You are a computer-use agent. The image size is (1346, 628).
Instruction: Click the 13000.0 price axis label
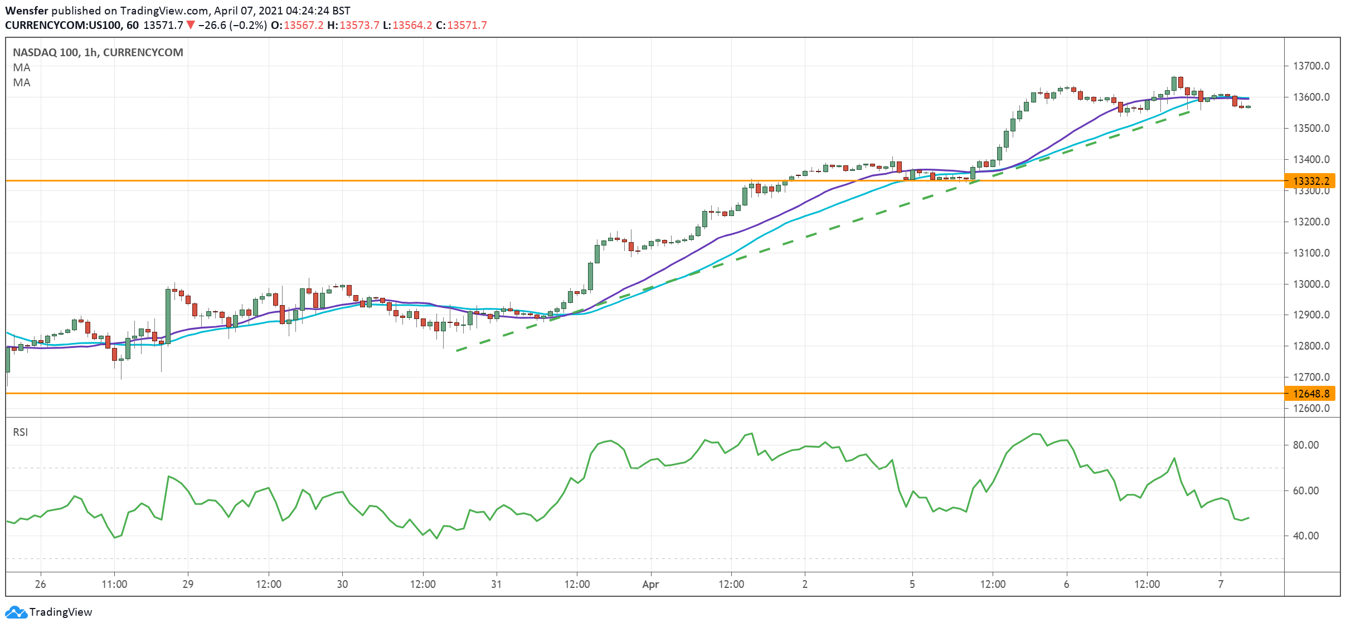[1311, 284]
